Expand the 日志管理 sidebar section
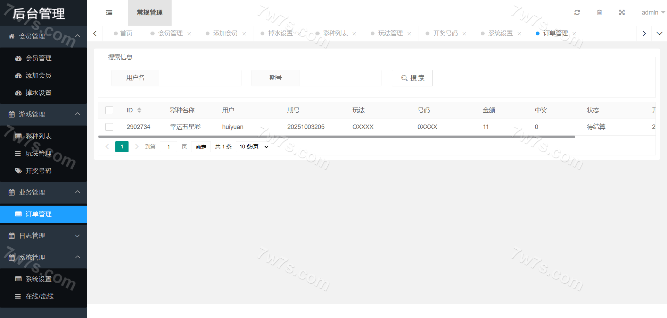The image size is (667, 318). click(43, 236)
